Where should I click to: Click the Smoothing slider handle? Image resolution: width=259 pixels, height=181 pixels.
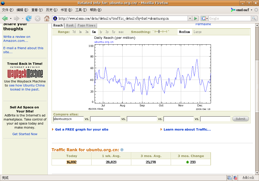tap(159, 32)
